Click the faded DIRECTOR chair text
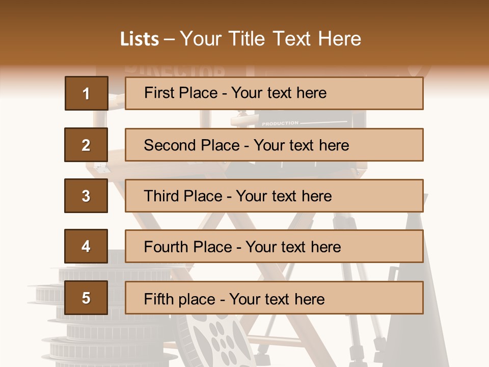The width and height of the screenshot is (489, 367). (175, 71)
